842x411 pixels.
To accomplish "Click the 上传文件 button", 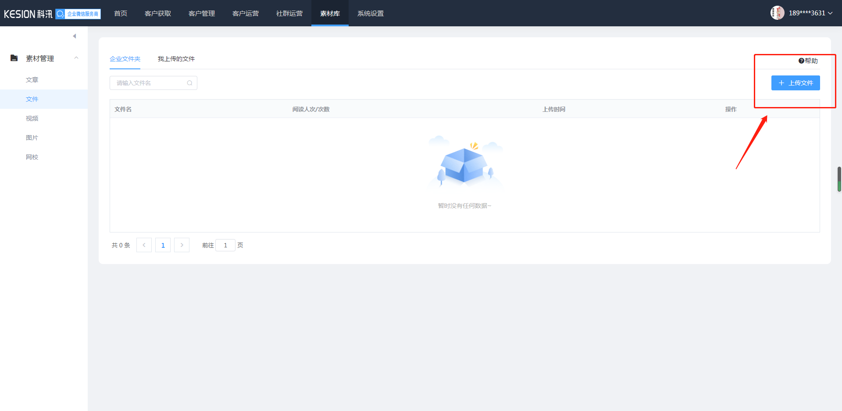I will coord(795,83).
